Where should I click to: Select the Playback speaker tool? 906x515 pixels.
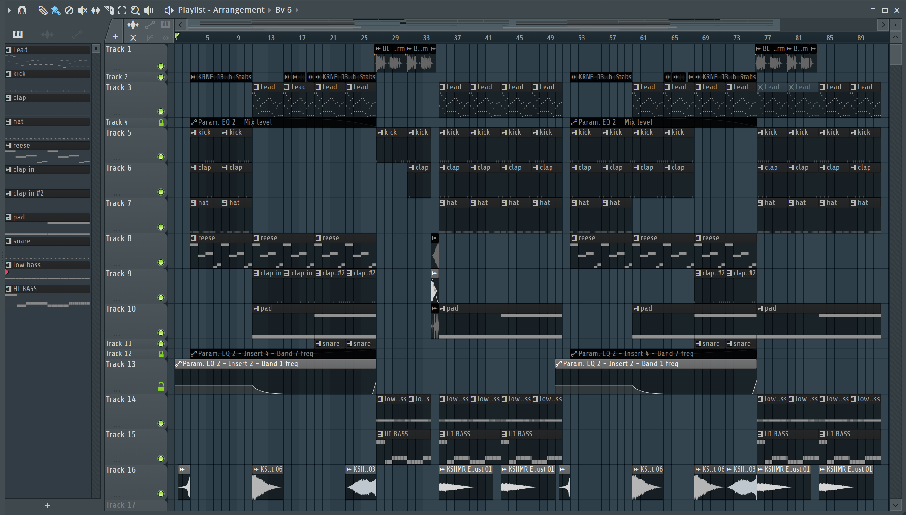pyautogui.click(x=148, y=10)
